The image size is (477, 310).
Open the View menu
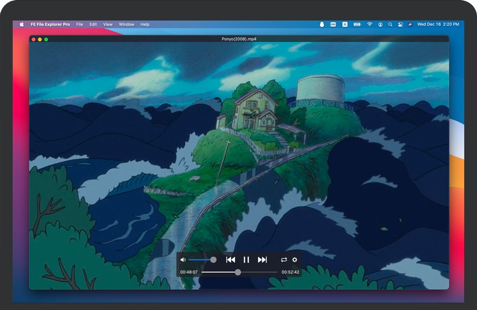point(108,24)
